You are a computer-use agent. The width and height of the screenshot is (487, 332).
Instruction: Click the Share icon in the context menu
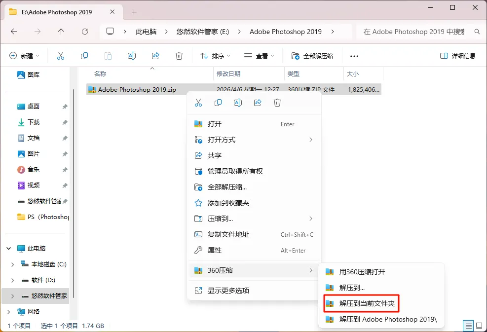click(x=258, y=103)
